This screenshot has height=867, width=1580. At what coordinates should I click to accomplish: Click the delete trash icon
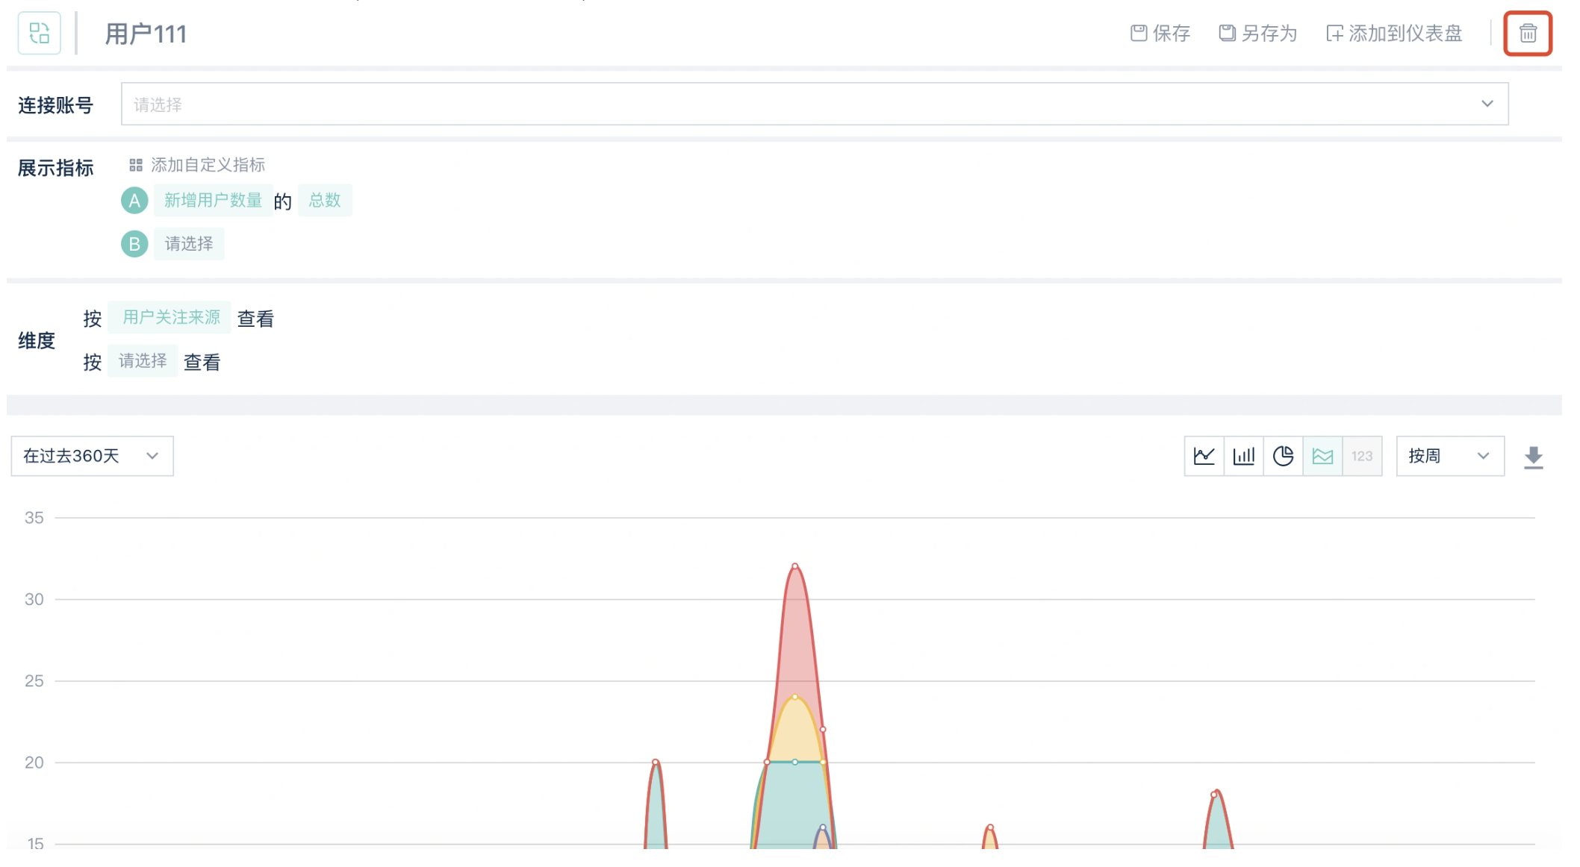[x=1527, y=34]
